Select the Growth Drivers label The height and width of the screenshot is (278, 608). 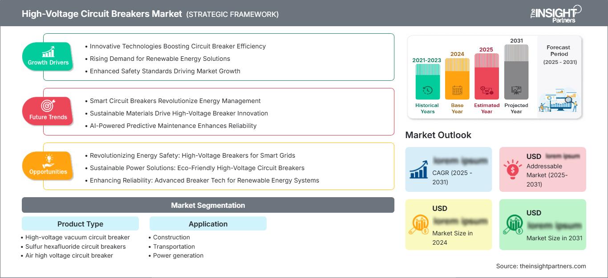[x=48, y=63]
